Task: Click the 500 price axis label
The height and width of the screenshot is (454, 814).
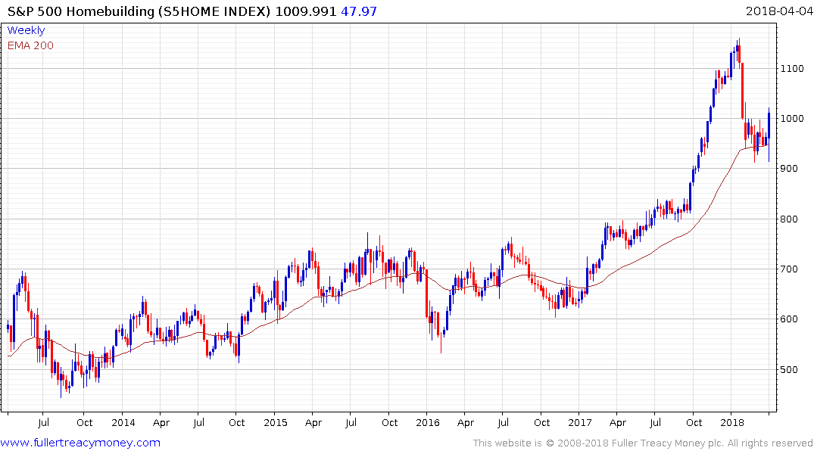Action: pos(790,369)
